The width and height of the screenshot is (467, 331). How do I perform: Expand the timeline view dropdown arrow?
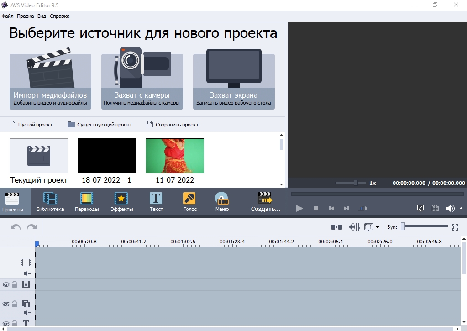[x=377, y=227]
